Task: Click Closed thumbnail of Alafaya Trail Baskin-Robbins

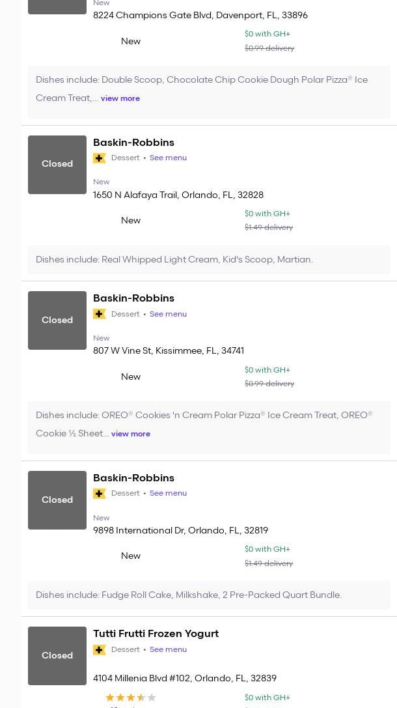Action: [57, 164]
